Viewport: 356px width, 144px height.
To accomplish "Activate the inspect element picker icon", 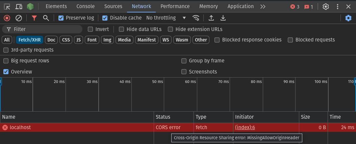I will pyautogui.click(x=7, y=6).
